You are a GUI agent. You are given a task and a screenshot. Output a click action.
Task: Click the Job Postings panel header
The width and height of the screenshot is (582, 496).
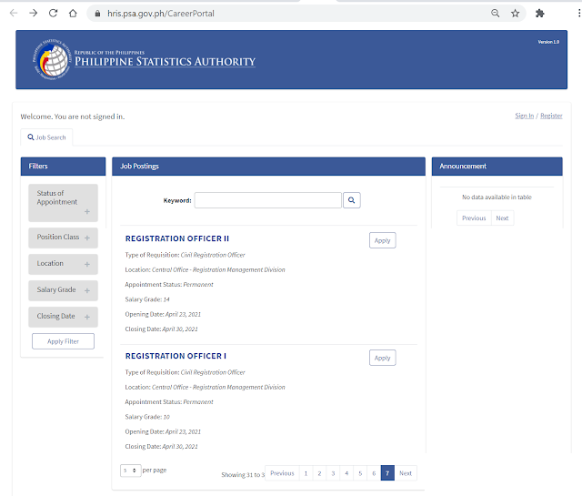[269, 166]
